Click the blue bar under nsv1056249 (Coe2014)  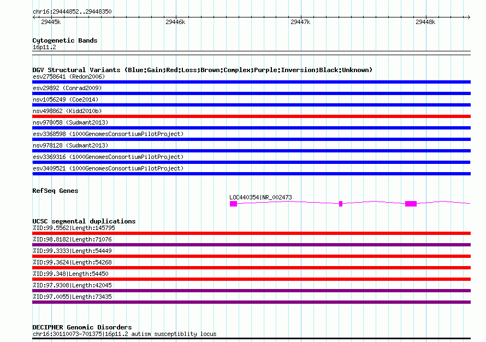[251, 105]
